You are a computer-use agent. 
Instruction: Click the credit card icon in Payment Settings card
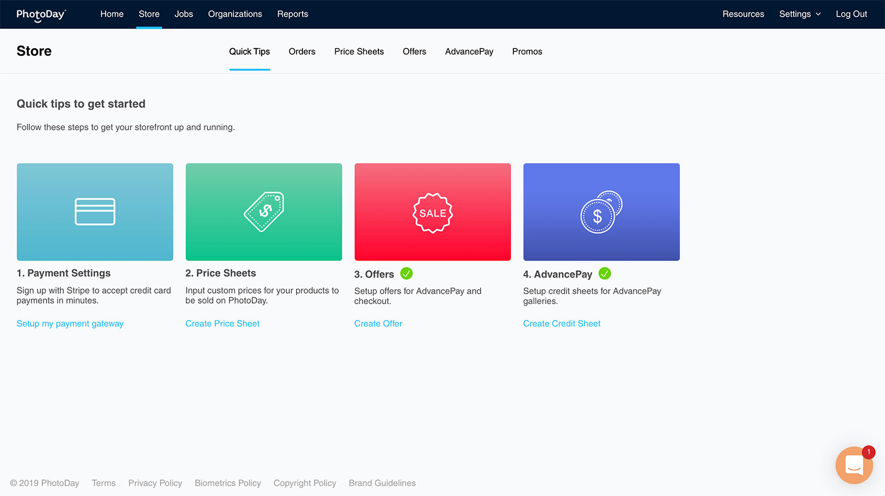click(95, 212)
